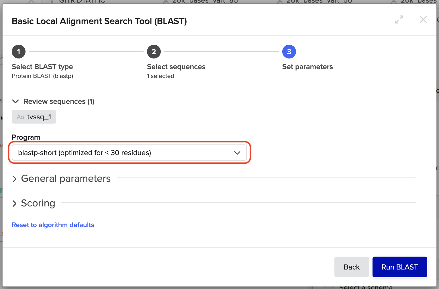Expand the Scoring section
Viewport: 439px width, 289px height.
point(38,203)
